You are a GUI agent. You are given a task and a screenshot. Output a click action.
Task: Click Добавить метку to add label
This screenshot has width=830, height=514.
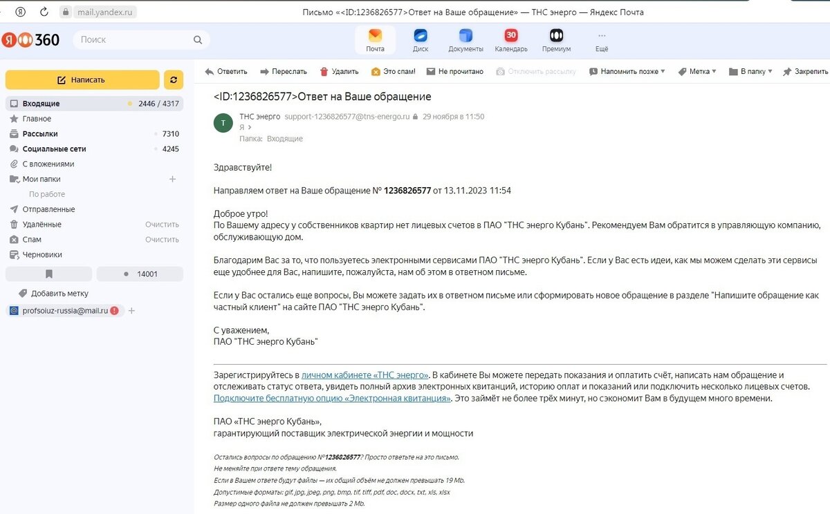(54, 293)
